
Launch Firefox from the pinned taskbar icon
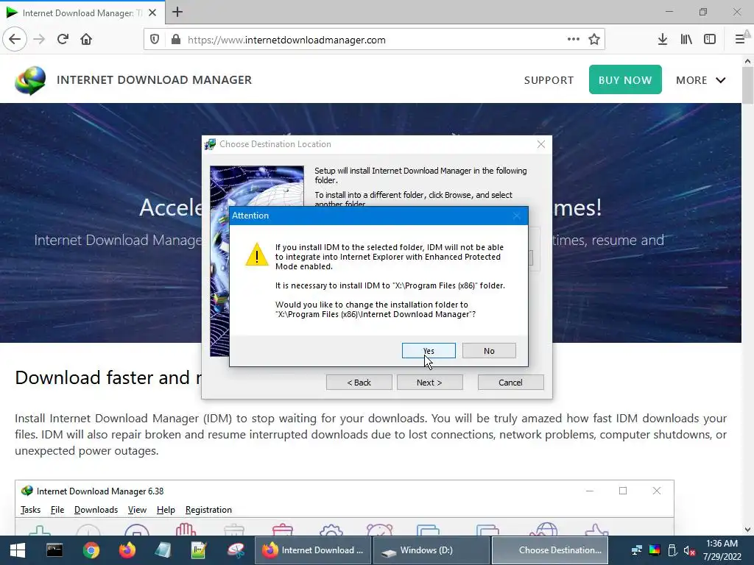tap(127, 550)
